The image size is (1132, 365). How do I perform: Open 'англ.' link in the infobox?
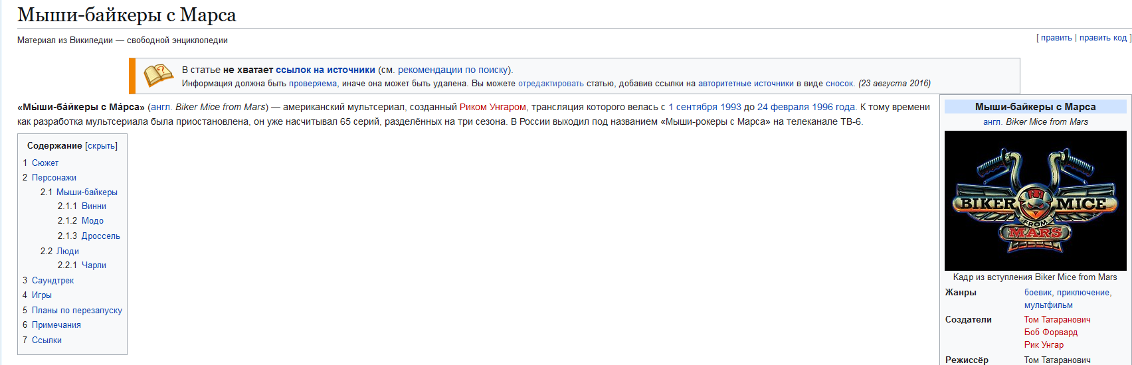point(993,122)
